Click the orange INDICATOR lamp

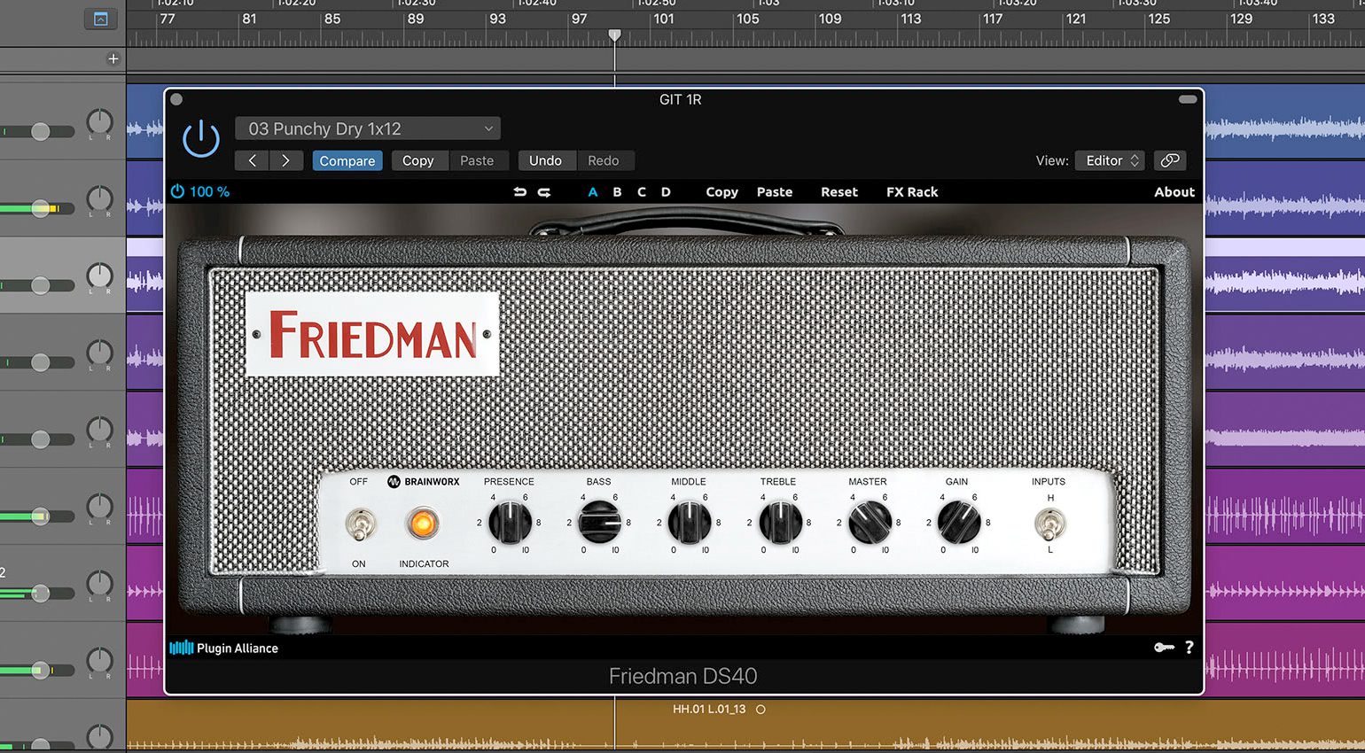coord(423,524)
